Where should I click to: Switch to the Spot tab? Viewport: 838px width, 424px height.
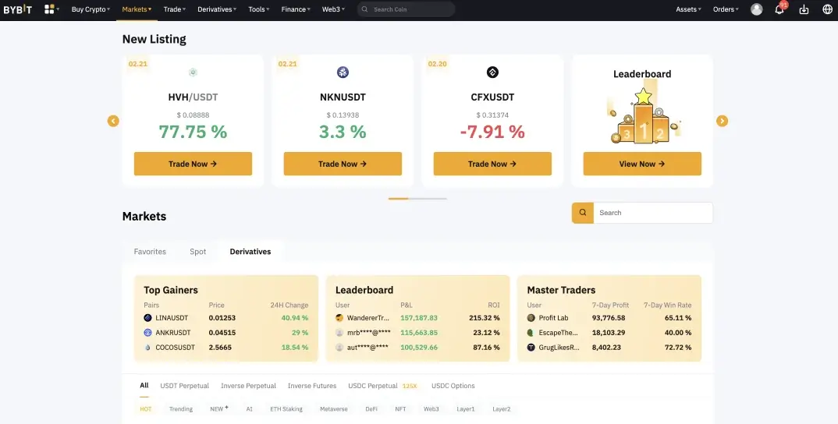[197, 252]
